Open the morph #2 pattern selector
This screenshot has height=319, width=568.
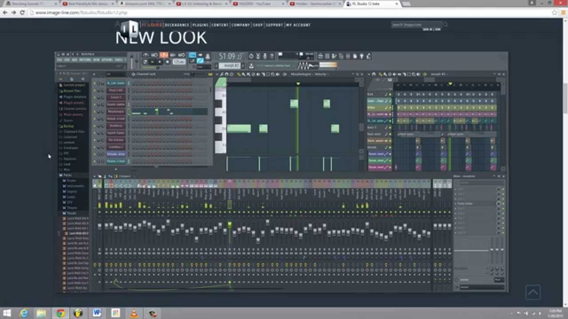(x=231, y=66)
